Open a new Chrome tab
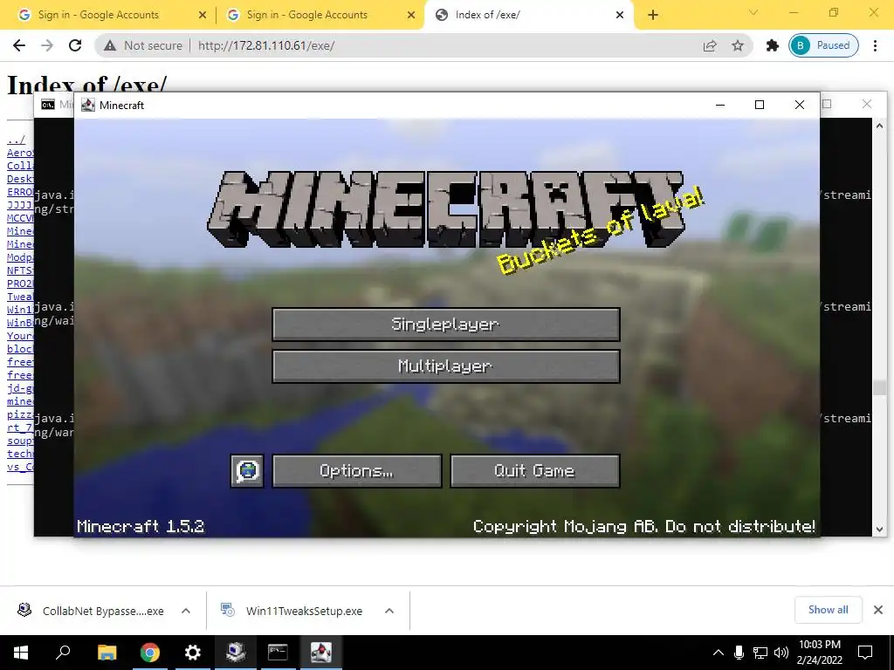894x670 pixels. coord(653,16)
